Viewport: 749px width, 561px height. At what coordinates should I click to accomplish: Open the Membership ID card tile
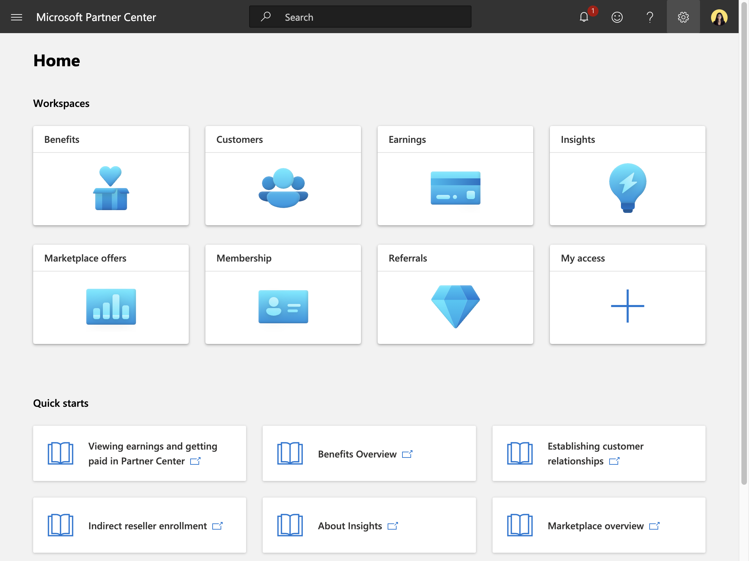pos(283,294)
